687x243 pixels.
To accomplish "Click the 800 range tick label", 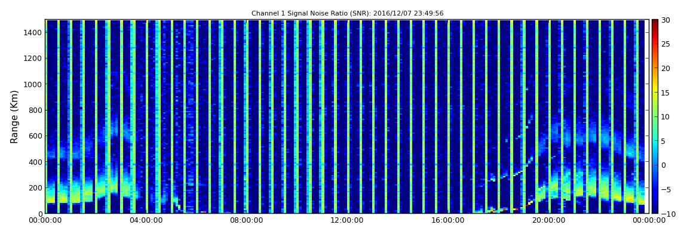I will click(x=34, y=110).
